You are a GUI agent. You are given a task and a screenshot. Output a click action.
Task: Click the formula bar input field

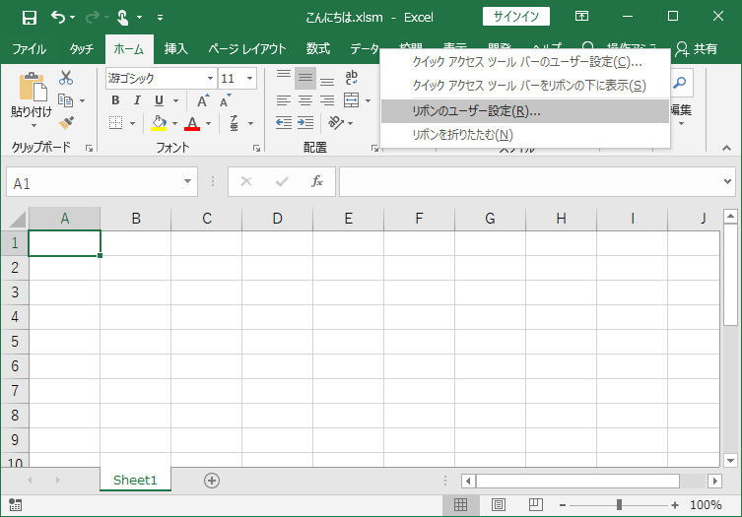click(531, 181)
